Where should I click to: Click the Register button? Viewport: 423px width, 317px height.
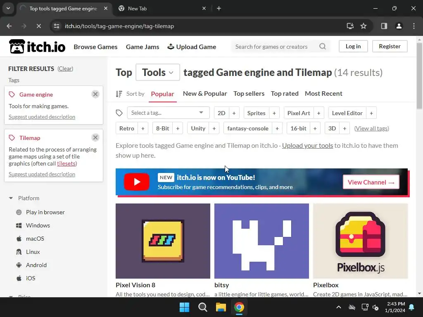[390, 46]
